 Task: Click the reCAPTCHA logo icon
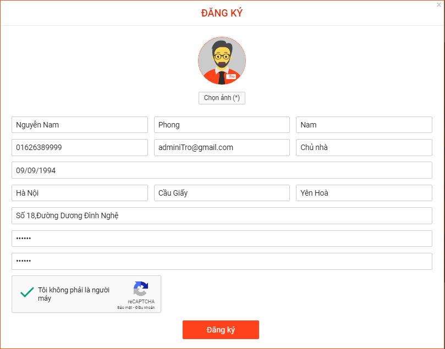pyautogui.click(x=141, y=289)
